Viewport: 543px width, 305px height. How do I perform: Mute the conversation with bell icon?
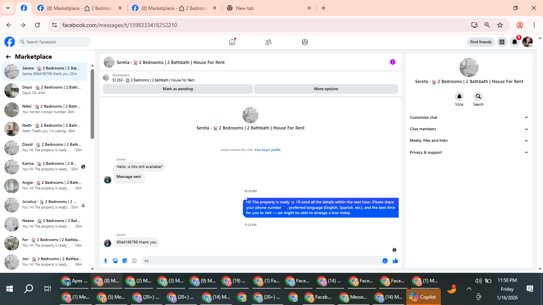click(x=459, y=97)
